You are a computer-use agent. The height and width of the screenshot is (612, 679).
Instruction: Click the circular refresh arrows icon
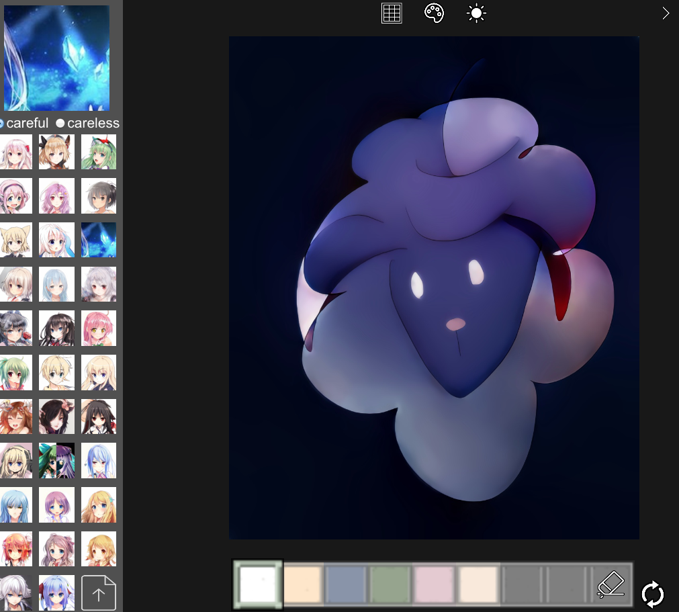[653, 595]
